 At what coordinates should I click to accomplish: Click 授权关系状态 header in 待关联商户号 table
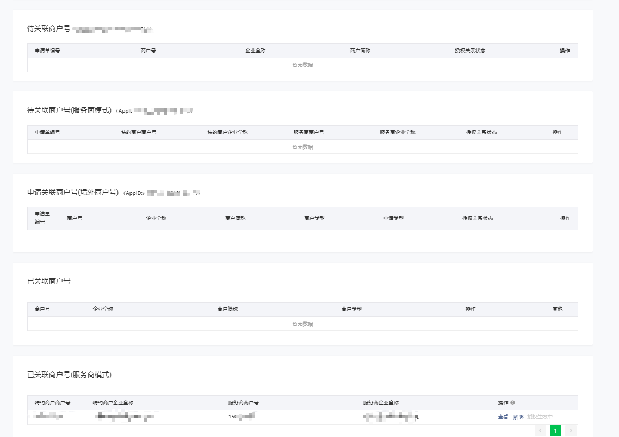[470, 51]
